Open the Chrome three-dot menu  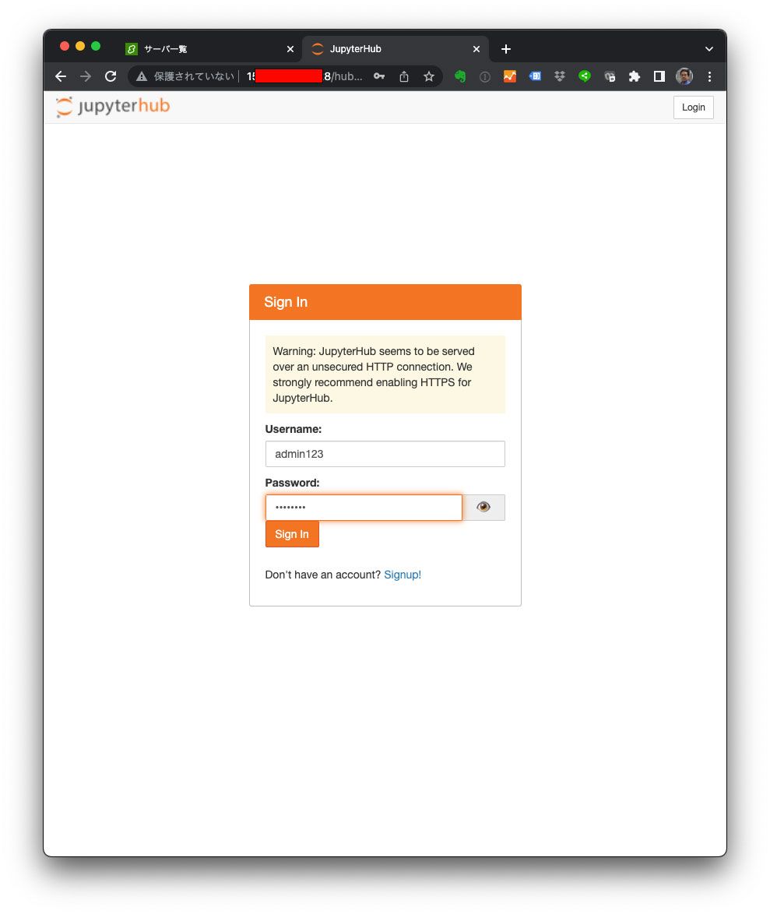(709, 76)
